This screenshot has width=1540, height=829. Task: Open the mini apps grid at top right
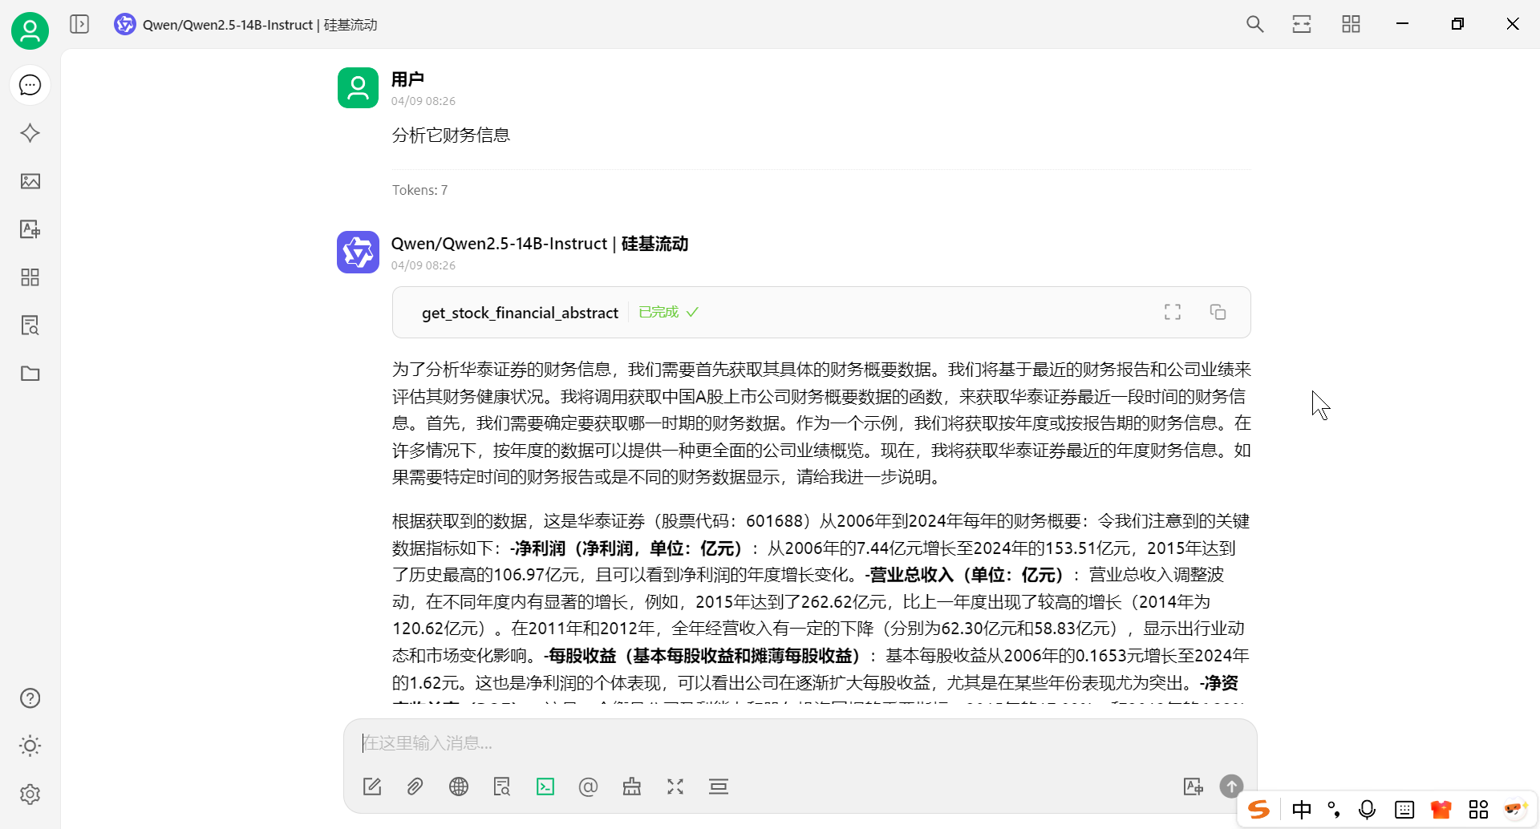coord(1351,24)
